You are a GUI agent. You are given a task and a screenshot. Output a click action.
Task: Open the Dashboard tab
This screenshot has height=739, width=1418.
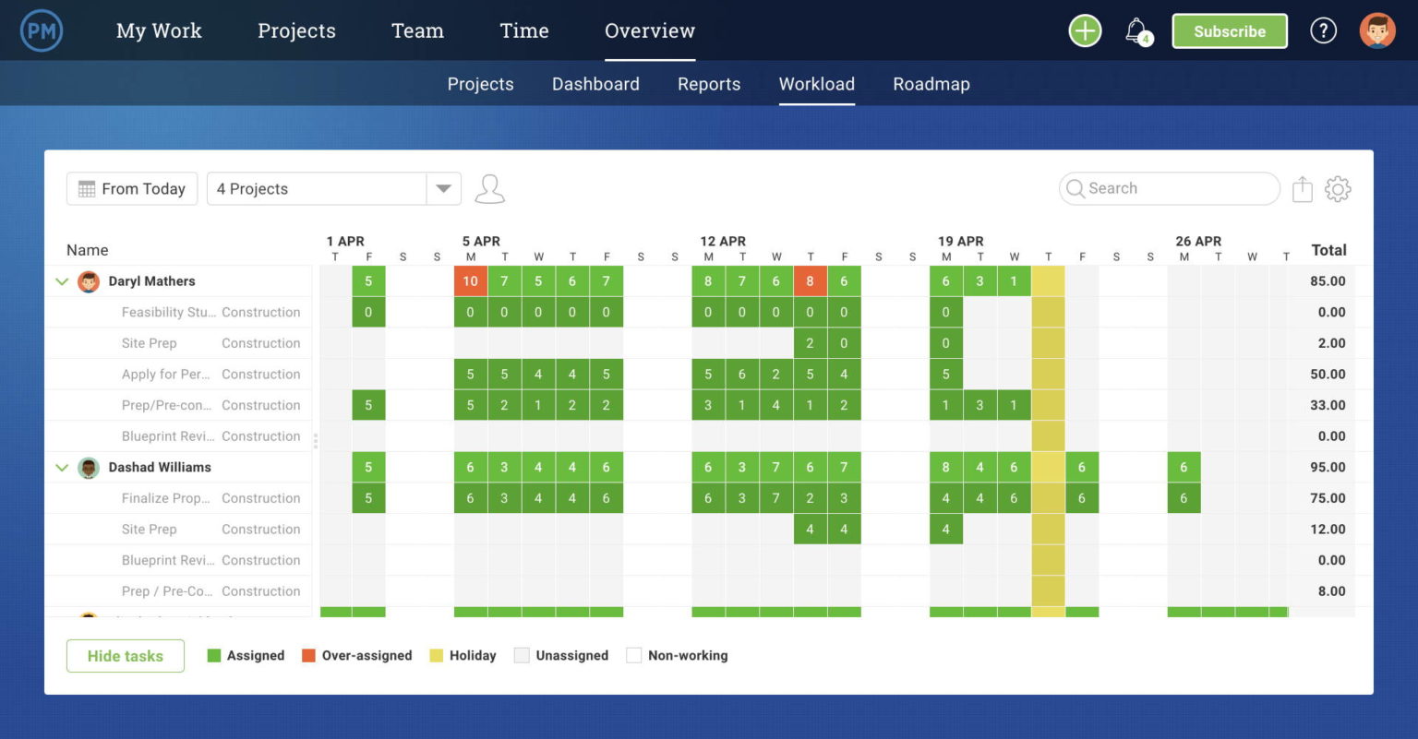coord(595,84)
